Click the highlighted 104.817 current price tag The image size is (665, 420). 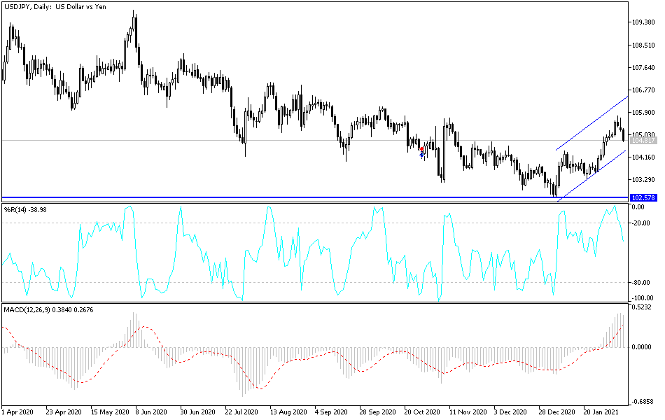point(643,139)
